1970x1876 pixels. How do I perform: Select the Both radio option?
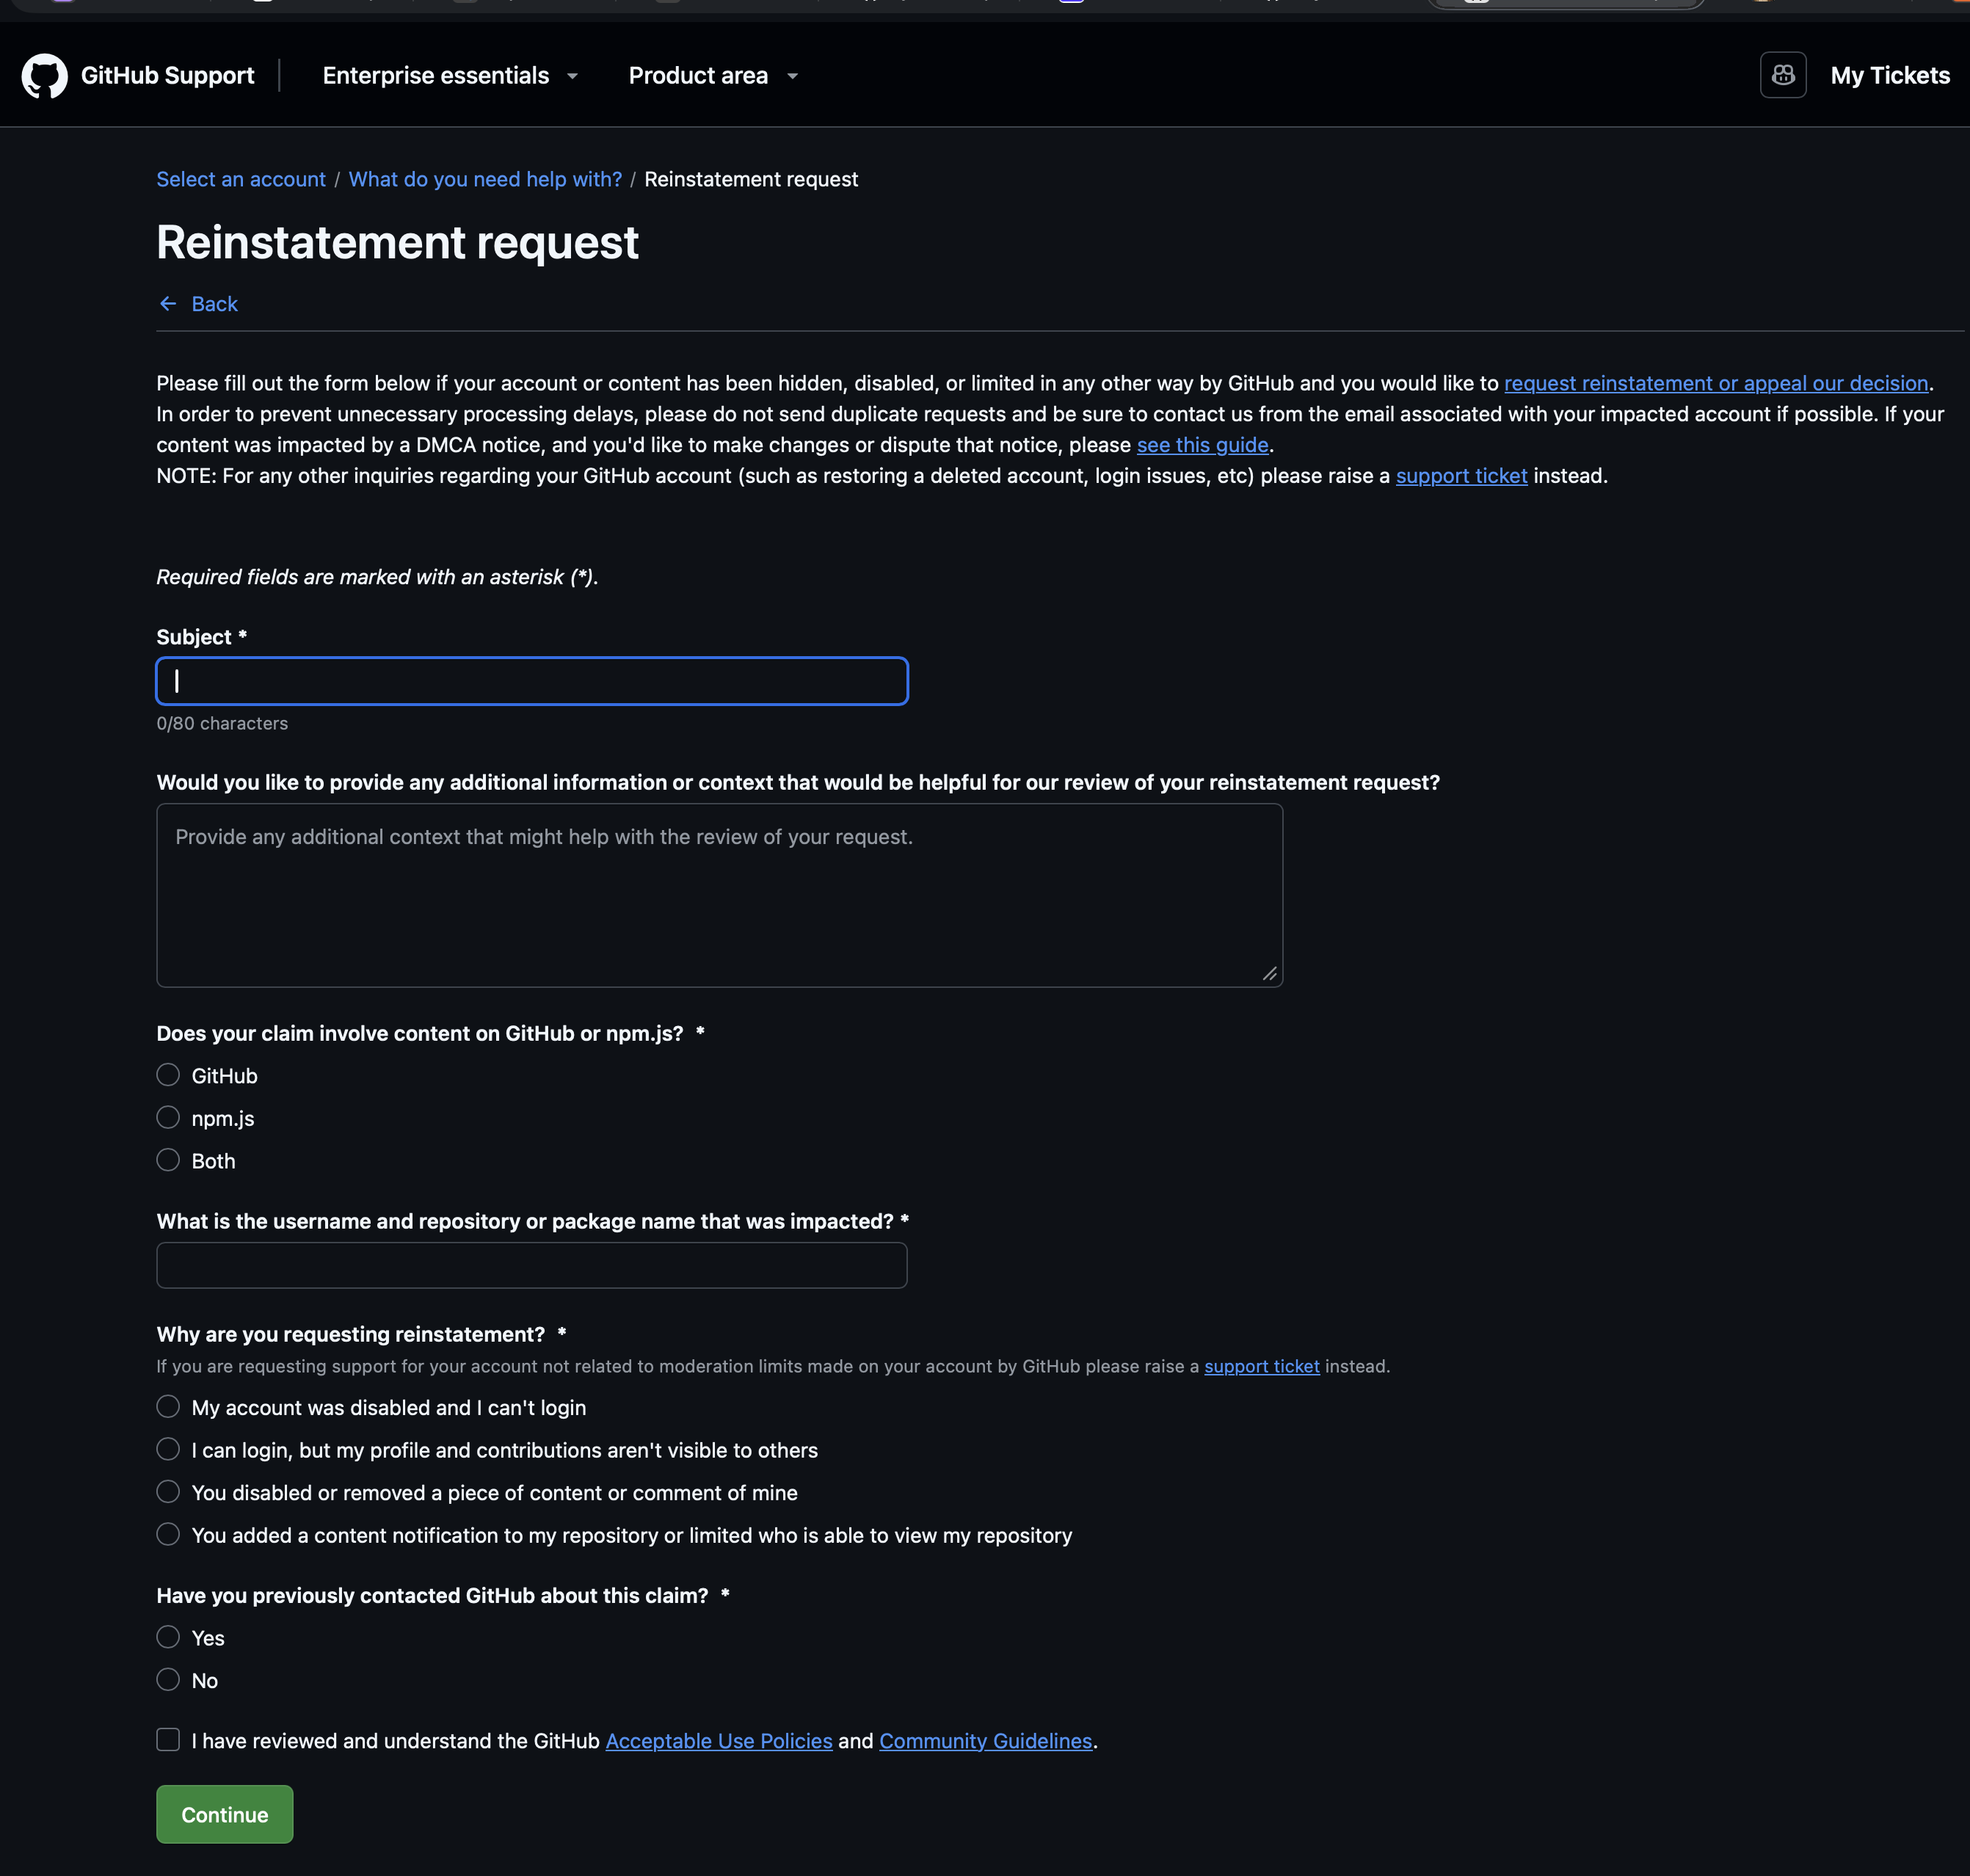(168, 1160)
